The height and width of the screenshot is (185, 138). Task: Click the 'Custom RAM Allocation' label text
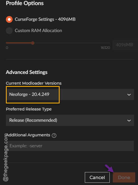(38, 31)
